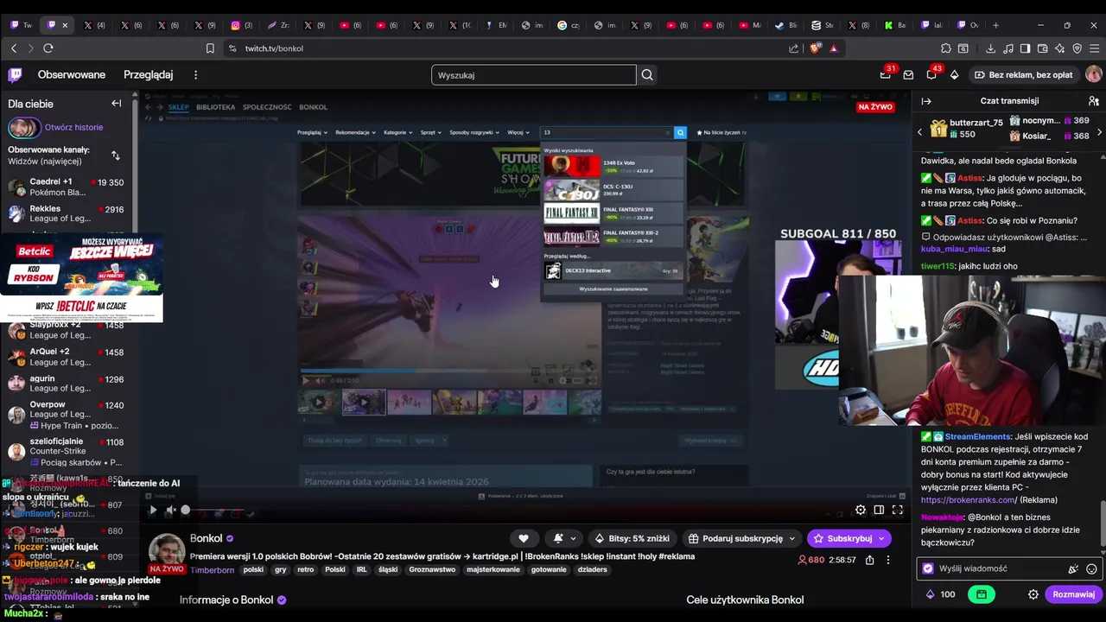Open agurin channel in sidebar
The width and height of the screenshot is (1106, 622).
tap(67, 384)
